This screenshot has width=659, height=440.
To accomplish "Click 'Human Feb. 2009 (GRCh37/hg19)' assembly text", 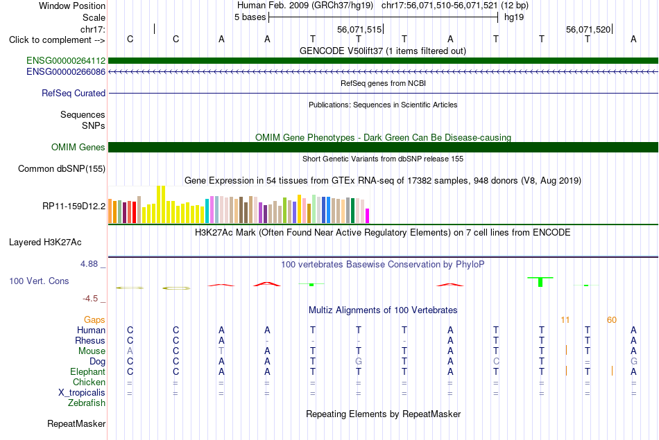I will point(305,6).
